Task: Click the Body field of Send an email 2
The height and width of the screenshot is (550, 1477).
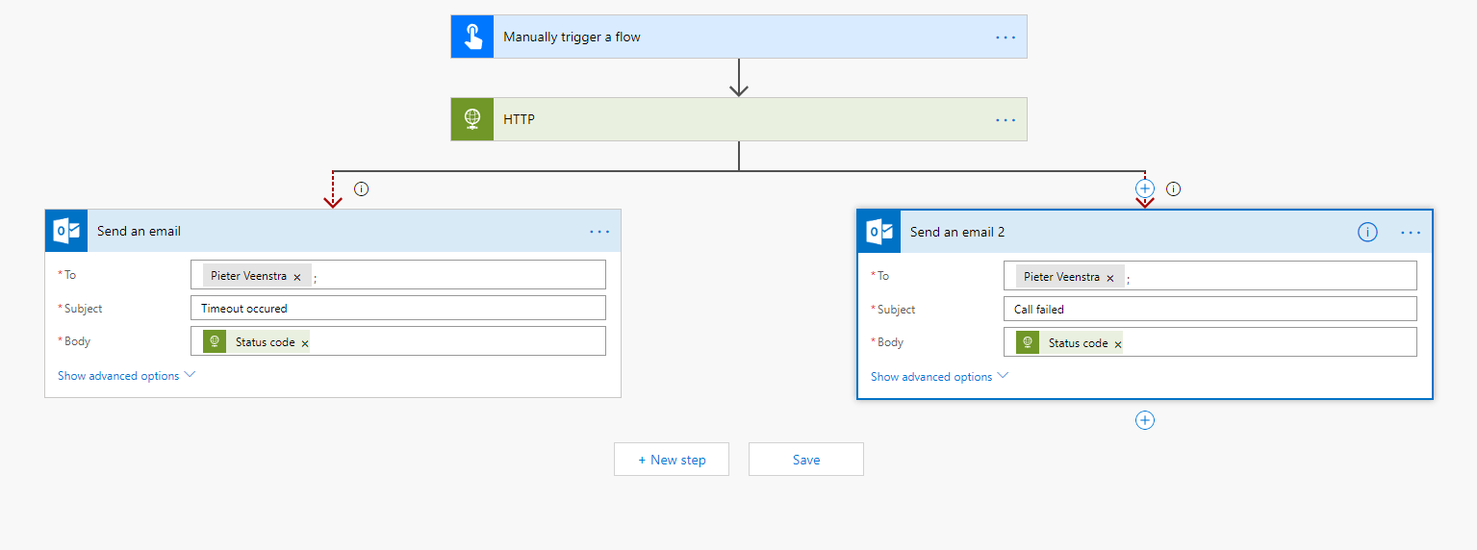Action: point(1210,342)
